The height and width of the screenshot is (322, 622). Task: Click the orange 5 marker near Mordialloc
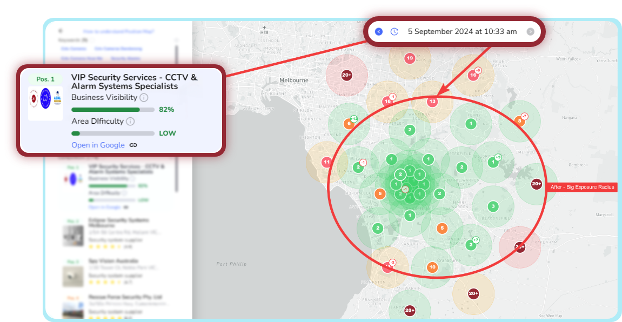pyautogui.click(x=380, y=194)
